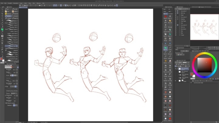Select the Move layer tool

pyautogui.click(x=2, y=15)
